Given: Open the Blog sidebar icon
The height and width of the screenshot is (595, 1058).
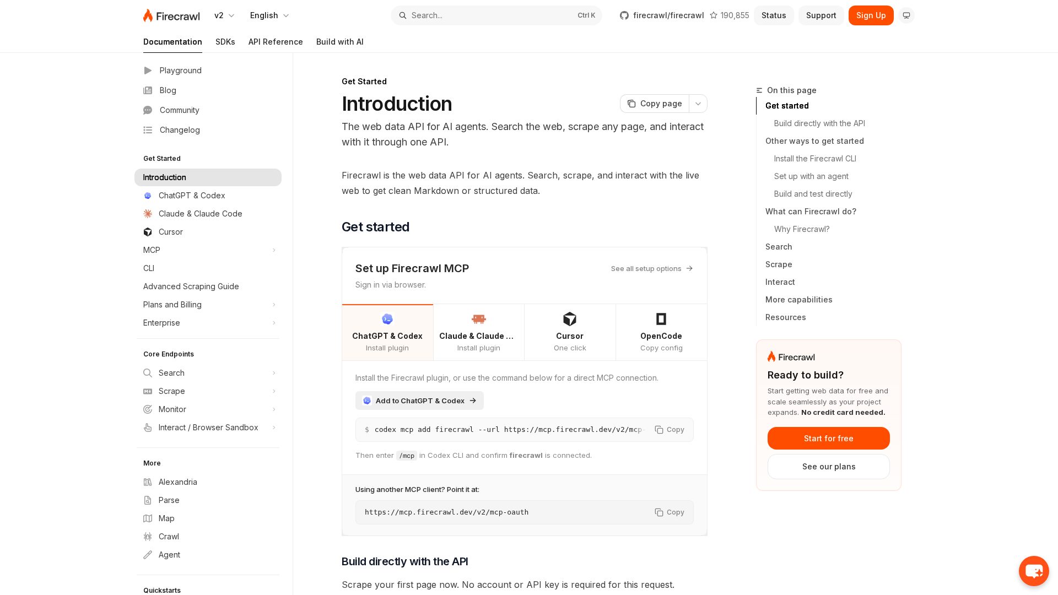Looking at the screenshot, I should point(148,90).
